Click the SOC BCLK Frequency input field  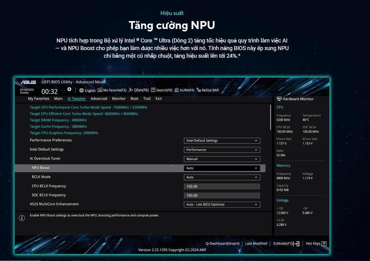tap(222, 196)
